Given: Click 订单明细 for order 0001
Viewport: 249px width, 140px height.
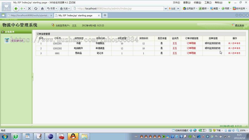Looking at the screenshot, I should (x=191, y=53).
